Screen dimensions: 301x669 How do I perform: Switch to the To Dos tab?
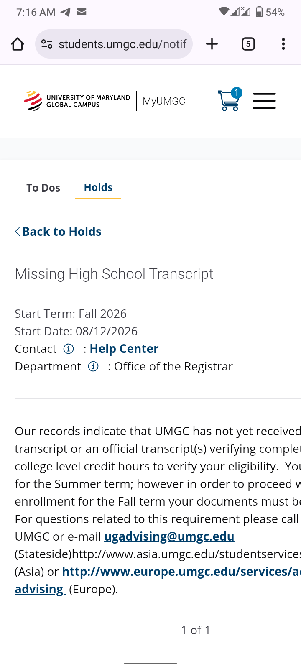pyautogui.click(x=43, y=188)
